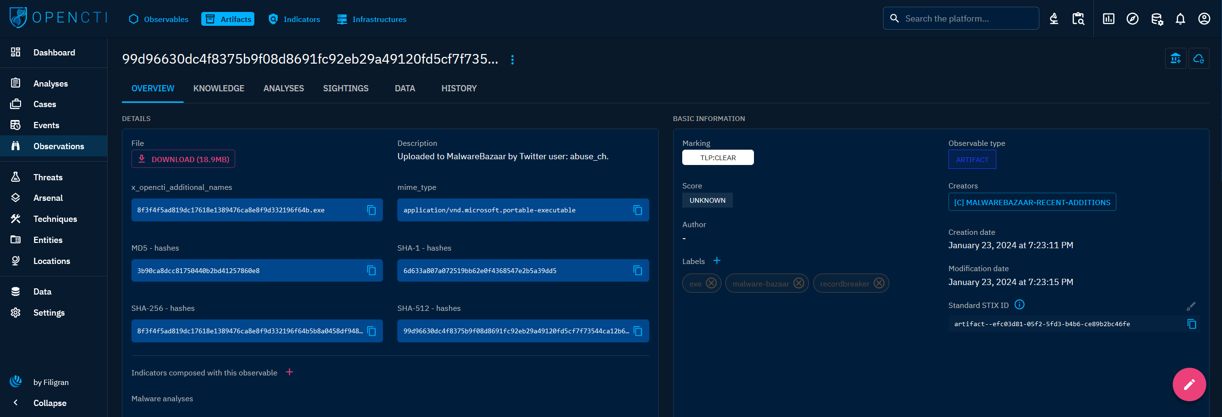Download the 18.9MB artifact file

click(184, 159)
